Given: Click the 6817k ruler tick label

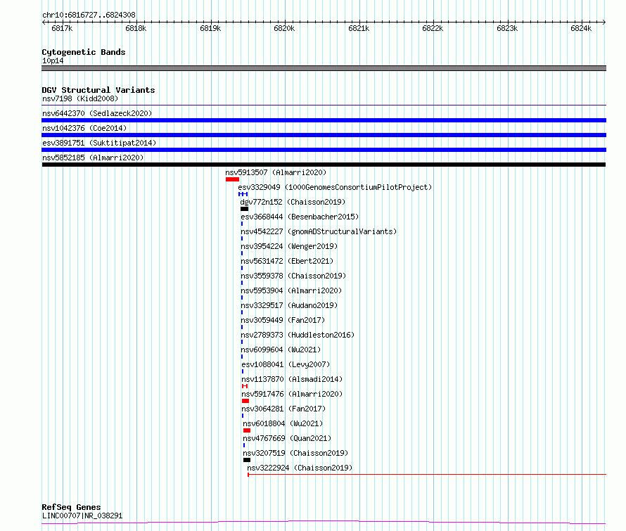Looking at the screenshot, I should click(x=62, y=28).
